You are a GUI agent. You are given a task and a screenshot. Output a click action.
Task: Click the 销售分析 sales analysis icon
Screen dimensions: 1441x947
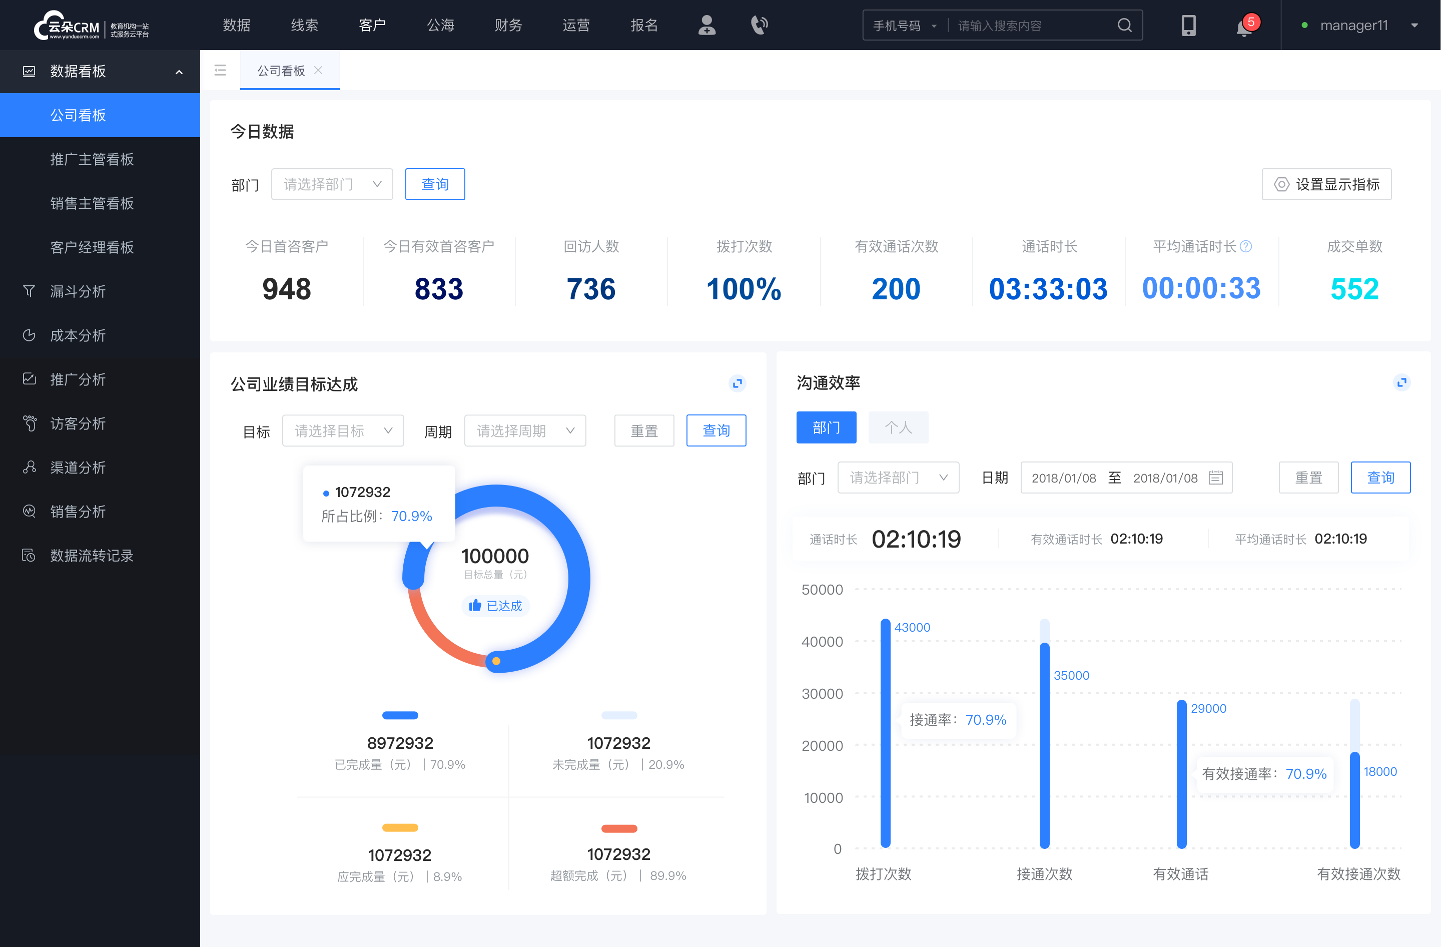point(29,511)
